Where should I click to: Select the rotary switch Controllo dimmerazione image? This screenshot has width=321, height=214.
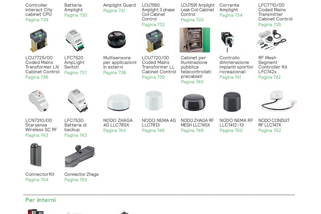[228, 40]
